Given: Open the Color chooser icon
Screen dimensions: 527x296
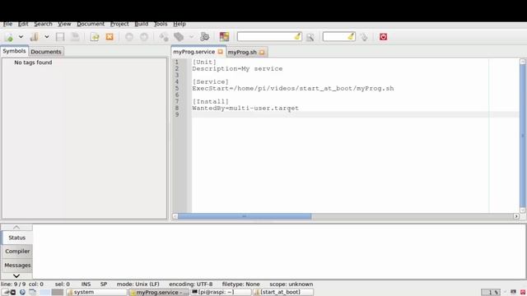Looking at the screenshot, I should [x=224, y=37].
